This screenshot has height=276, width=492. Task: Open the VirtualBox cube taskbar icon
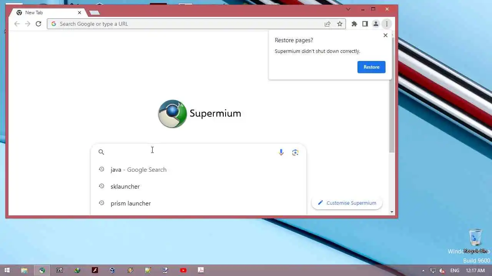coord(112,270)
